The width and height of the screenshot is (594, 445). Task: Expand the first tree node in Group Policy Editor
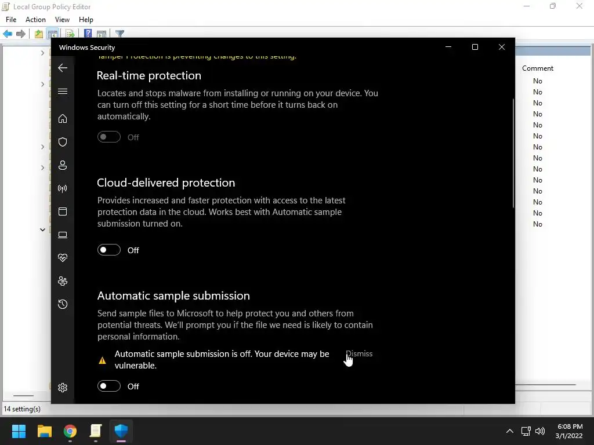42,53
